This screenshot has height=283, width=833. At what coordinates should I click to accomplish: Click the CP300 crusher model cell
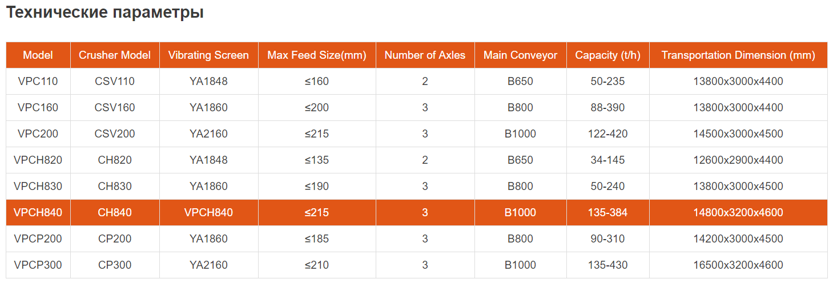[115, 265]
